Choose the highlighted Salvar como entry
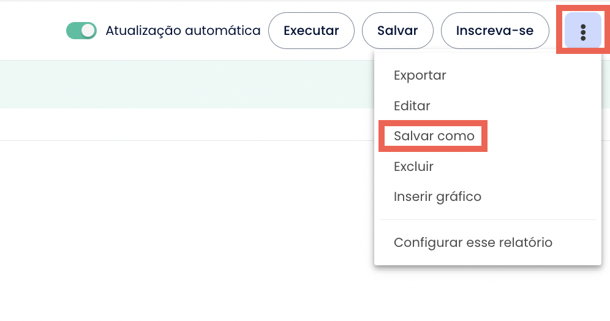The width and height of the screenshot is (610, 321). (434, 136)
